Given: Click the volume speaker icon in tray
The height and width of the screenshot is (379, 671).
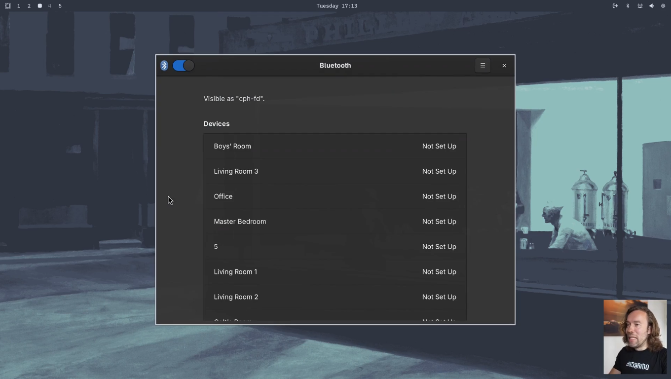Looking at the screenshot, I should 651,6.
